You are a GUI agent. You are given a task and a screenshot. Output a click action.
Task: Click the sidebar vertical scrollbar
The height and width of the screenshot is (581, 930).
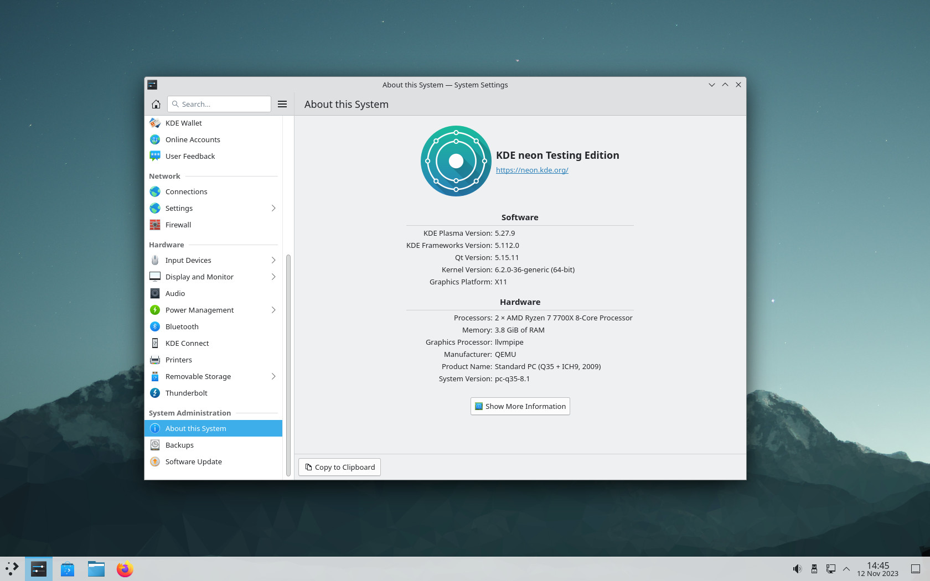pos(288,365)
